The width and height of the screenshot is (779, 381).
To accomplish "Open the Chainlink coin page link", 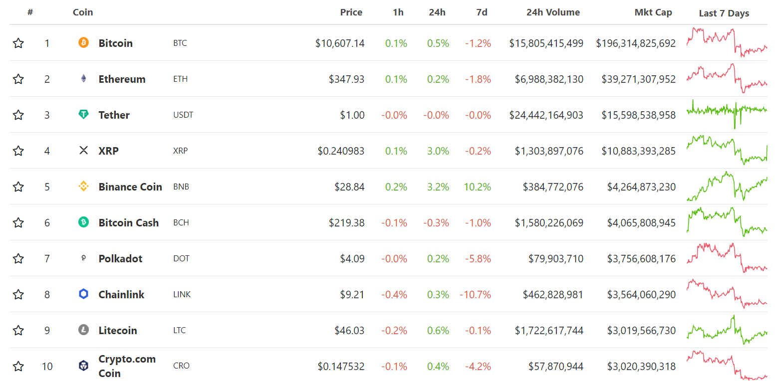I will click(121, 294).
